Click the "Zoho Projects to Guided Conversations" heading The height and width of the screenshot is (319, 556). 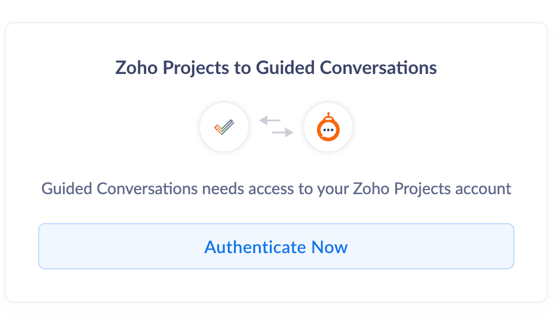pos(276,68)
